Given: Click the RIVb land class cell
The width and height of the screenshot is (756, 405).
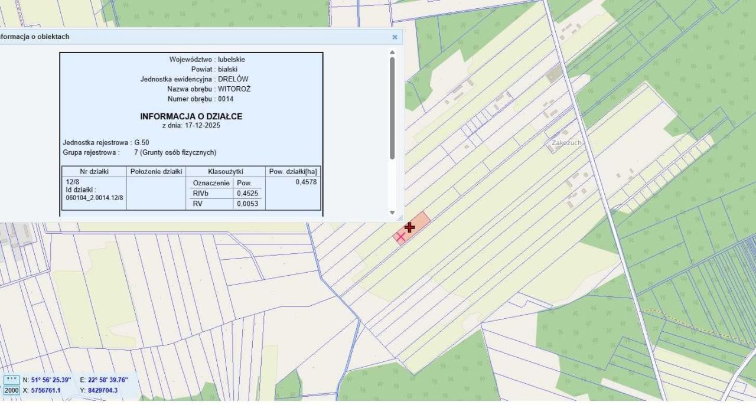Looking at the screenshot, I should tap(201, 193).
